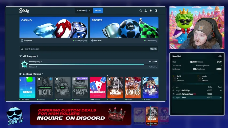Click the Platinum IV label
The image size is (228, 128).
(x=153, y=67)
